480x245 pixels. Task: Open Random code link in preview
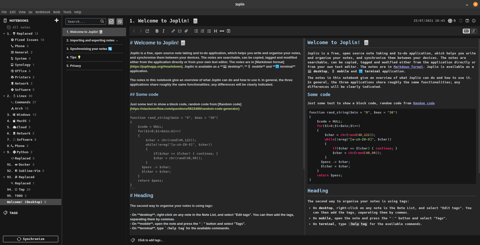[x=424, y=103]
